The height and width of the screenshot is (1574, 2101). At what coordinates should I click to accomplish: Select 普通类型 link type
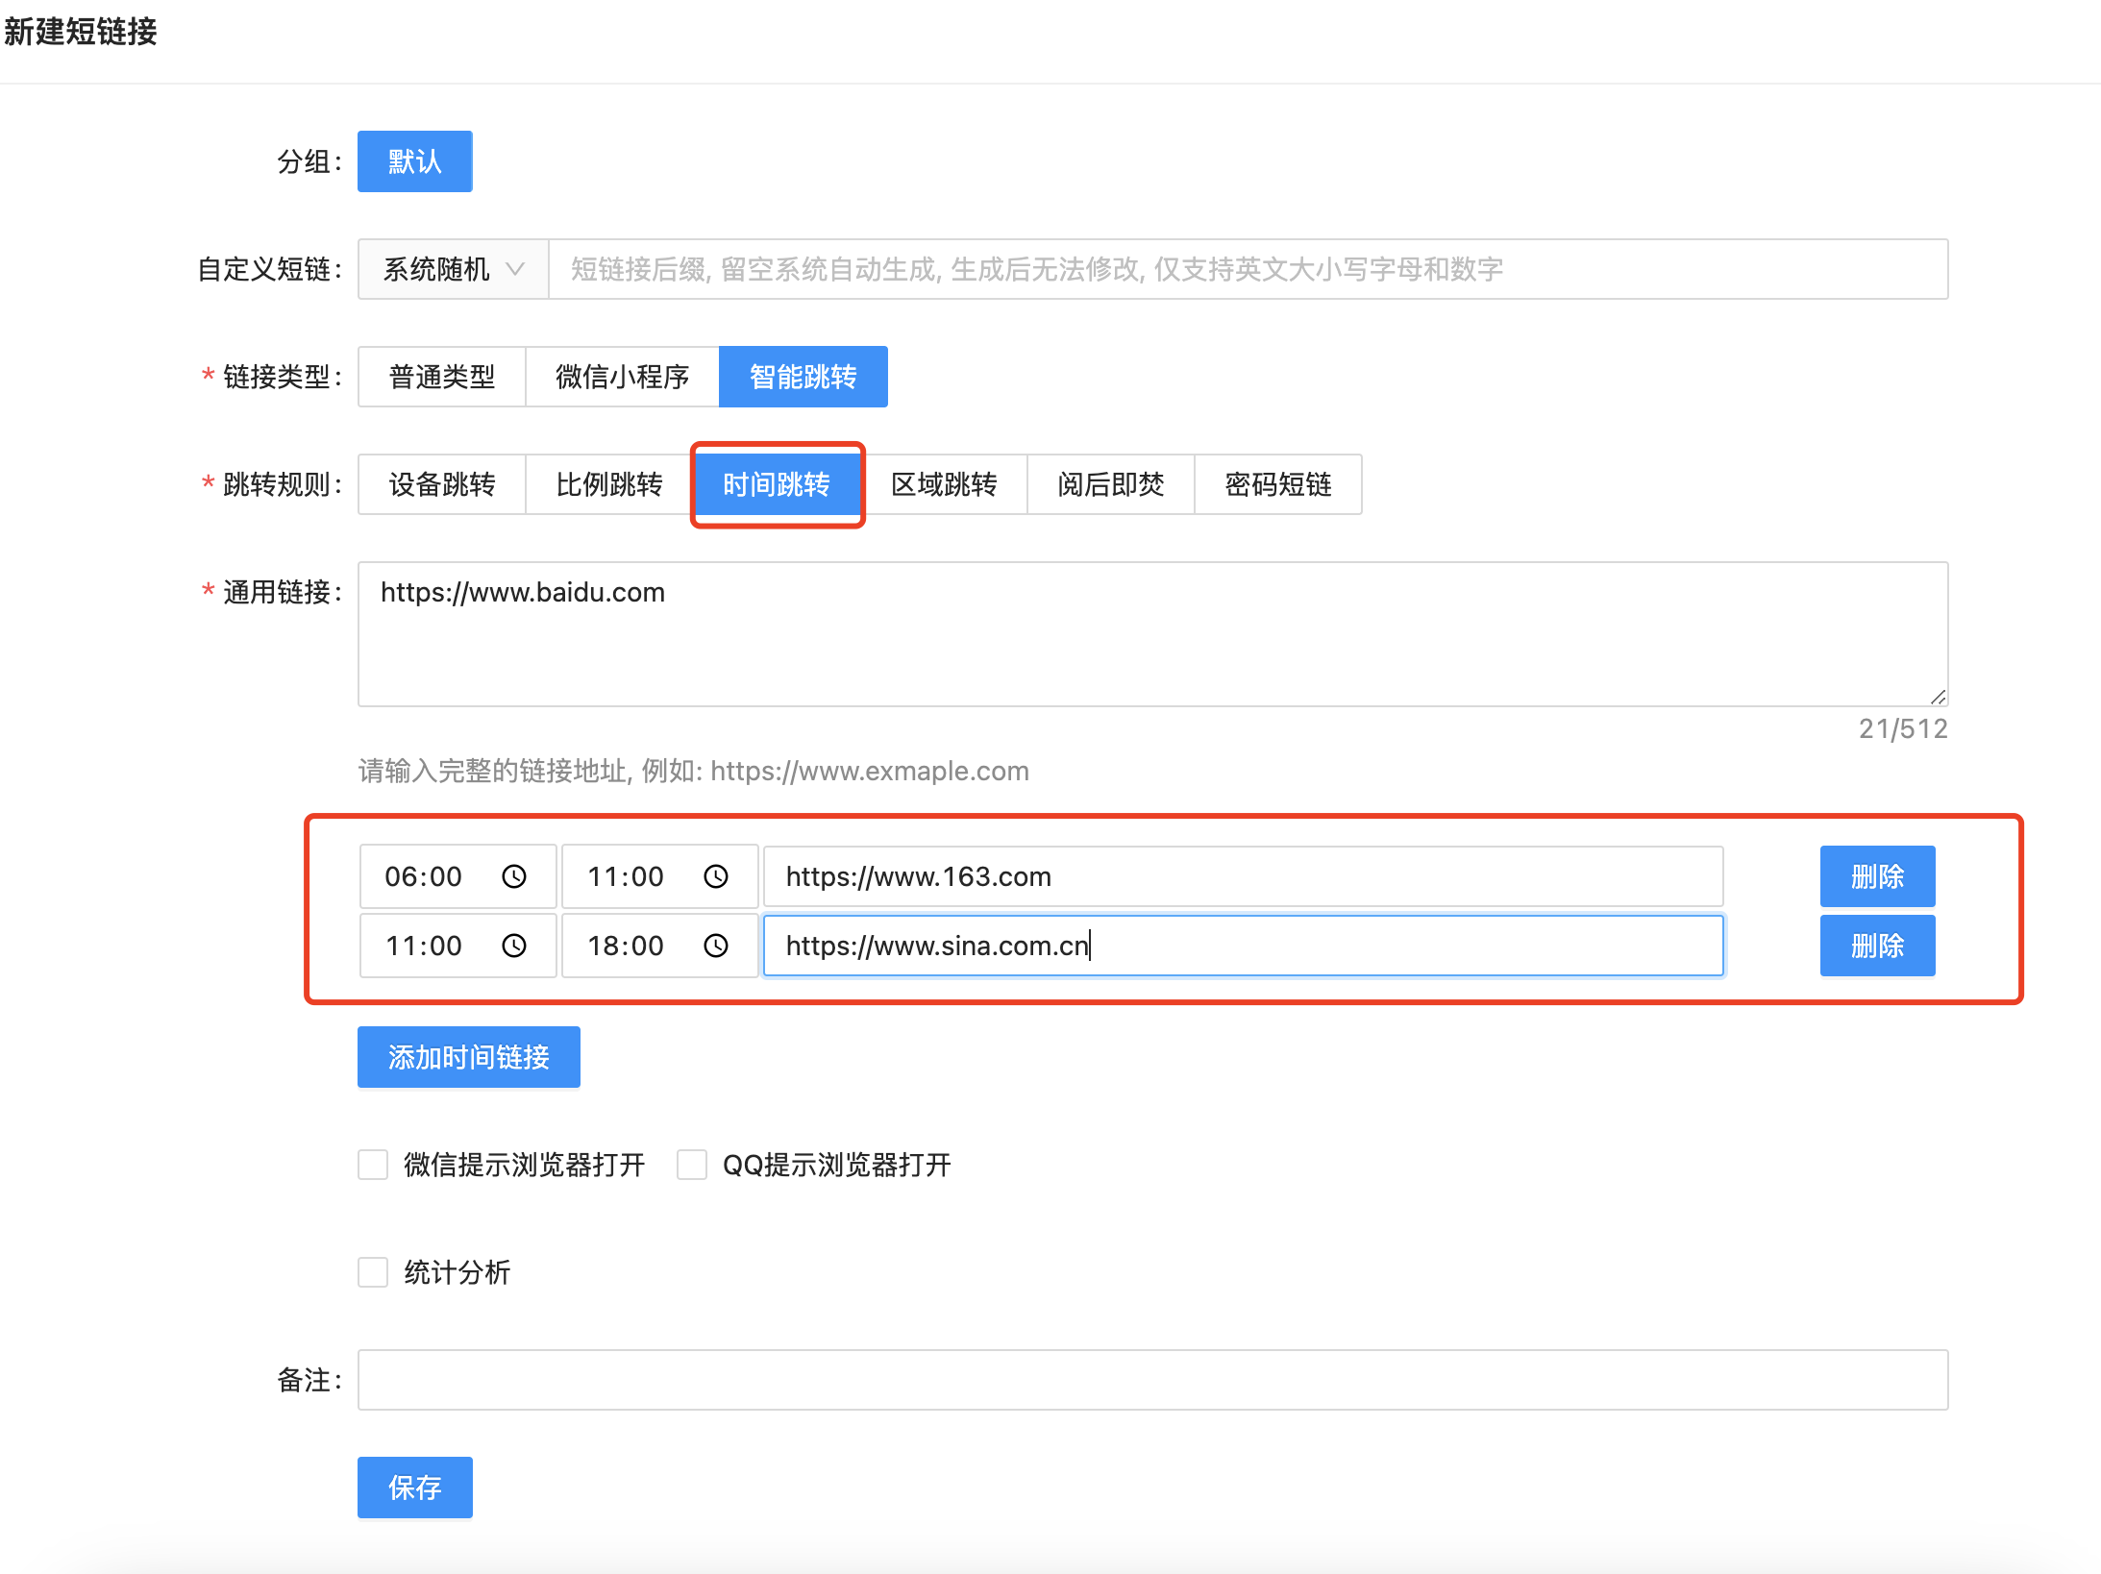coord(442,377)
